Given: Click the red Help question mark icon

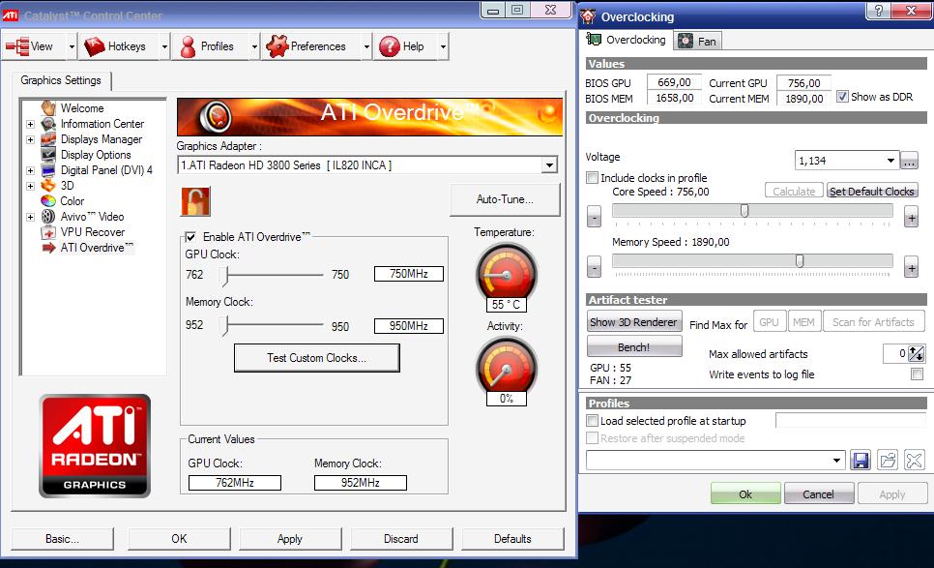Looking at the screenshot, I should click(389, 46).
